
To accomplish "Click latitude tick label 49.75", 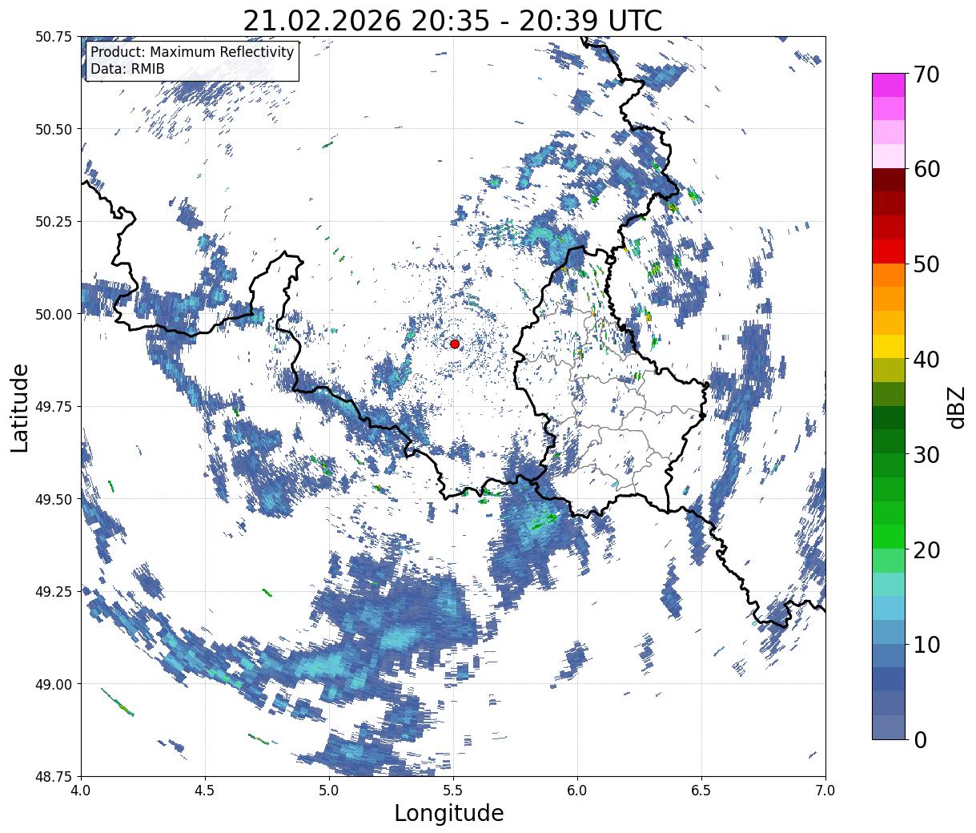I will (54, 407).
